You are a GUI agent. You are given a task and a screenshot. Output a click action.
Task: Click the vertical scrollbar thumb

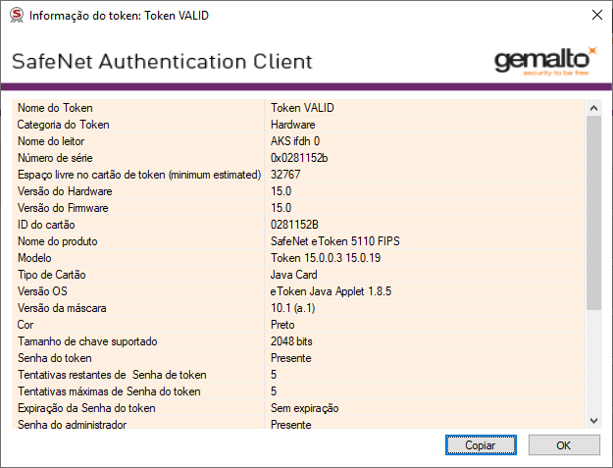592,211
